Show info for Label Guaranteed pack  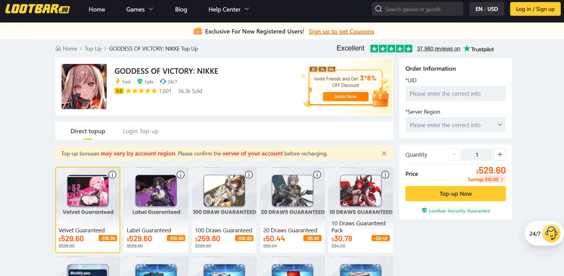coord(181,175)
